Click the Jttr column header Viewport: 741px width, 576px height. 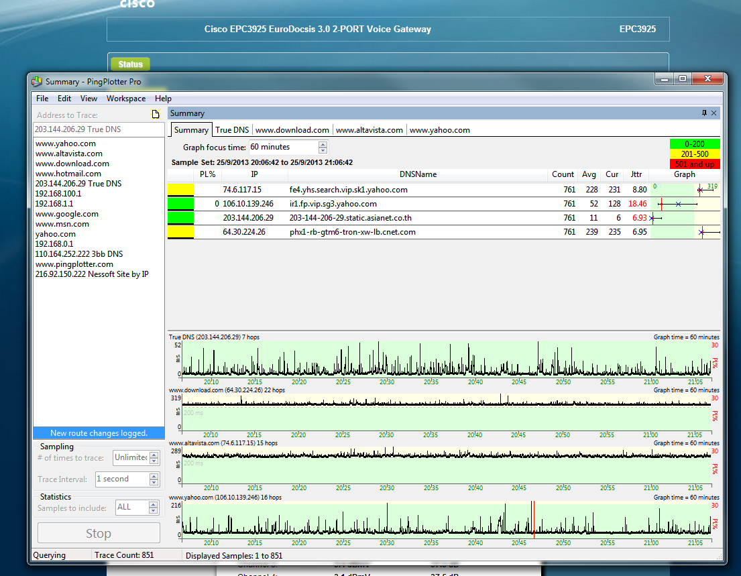point(636,174)
